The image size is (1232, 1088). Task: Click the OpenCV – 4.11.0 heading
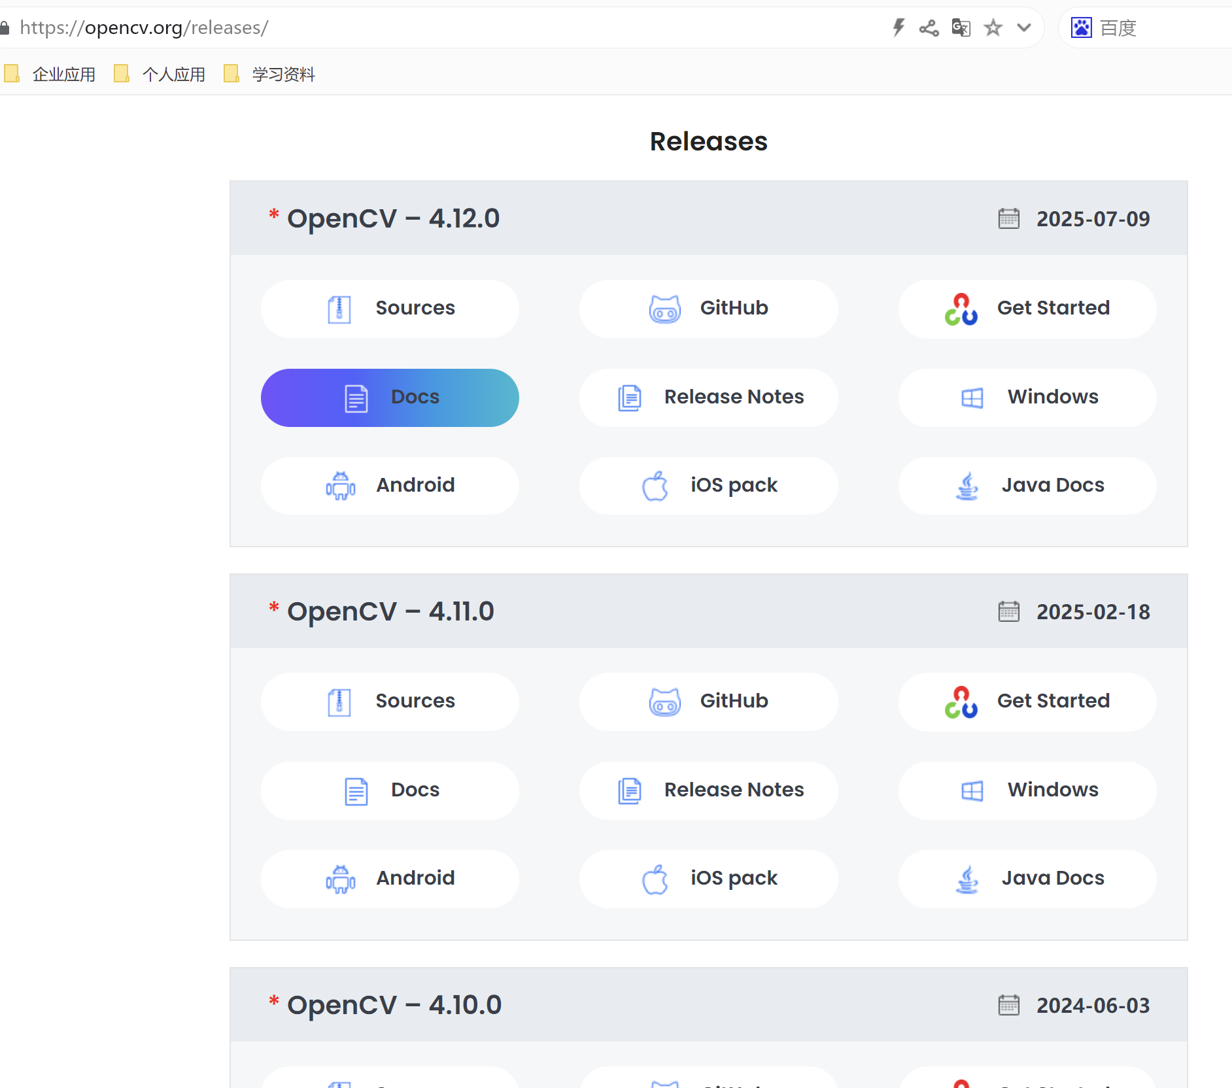coord(390,611)
